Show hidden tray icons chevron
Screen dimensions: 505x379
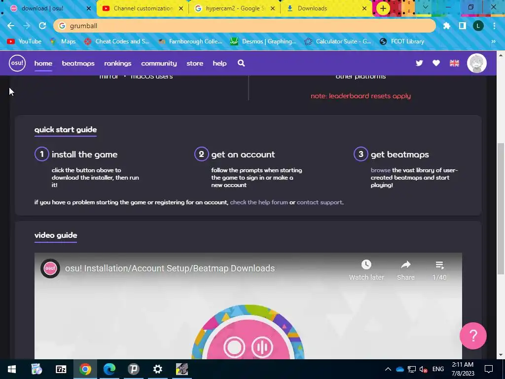(x=388, y=369)
